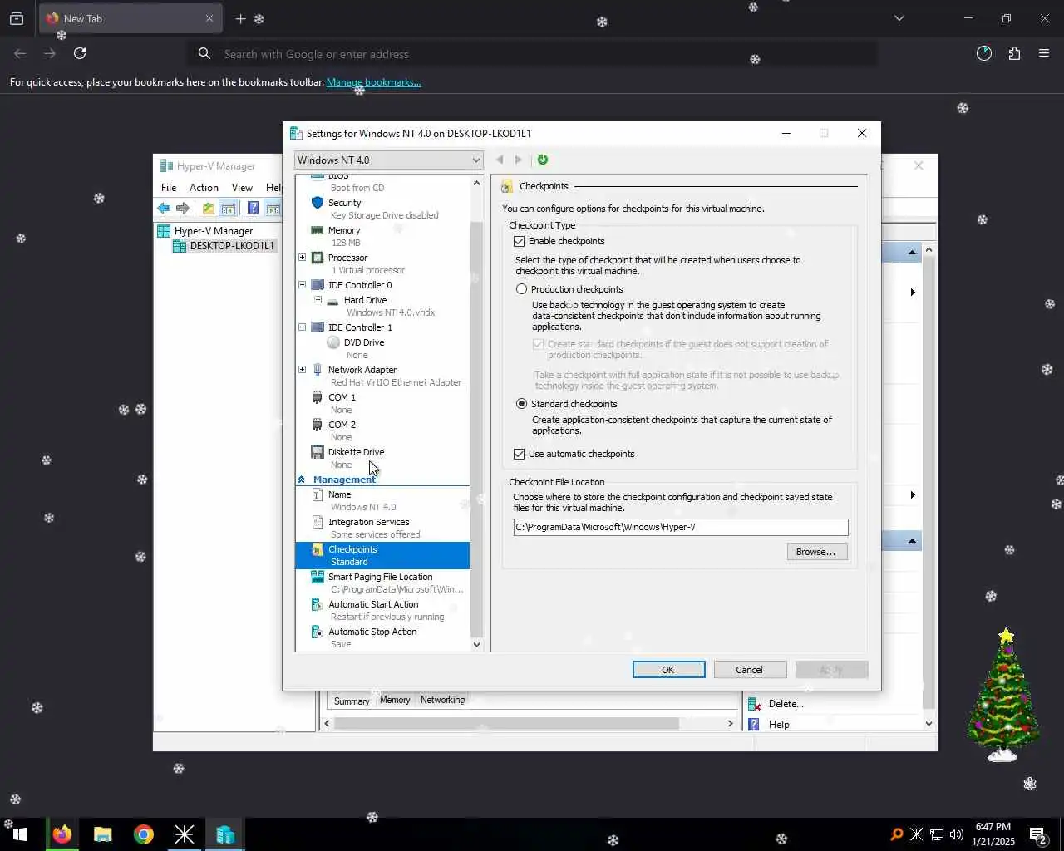Expand the Network Adapter node
The width and height of the screenshot is (1064, 851).
click(303, 370)
